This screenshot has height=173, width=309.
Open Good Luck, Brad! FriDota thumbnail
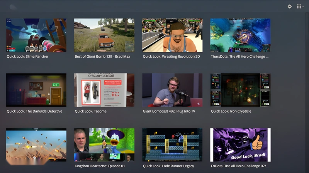click(240, 145)
